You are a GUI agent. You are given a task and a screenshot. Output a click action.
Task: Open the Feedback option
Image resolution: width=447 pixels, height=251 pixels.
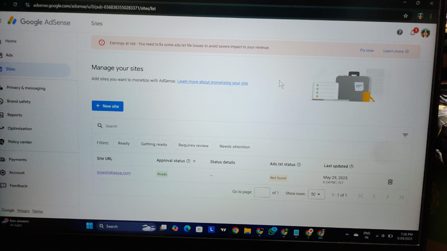pos(18,186)
